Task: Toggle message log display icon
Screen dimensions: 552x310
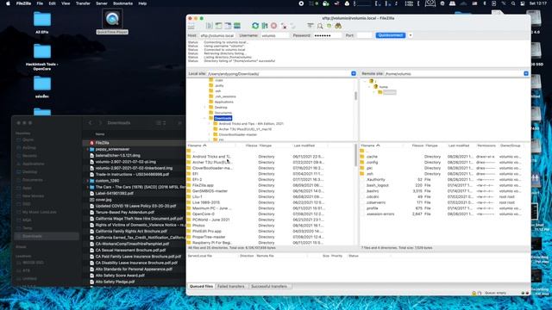Action: pos(210,26)
